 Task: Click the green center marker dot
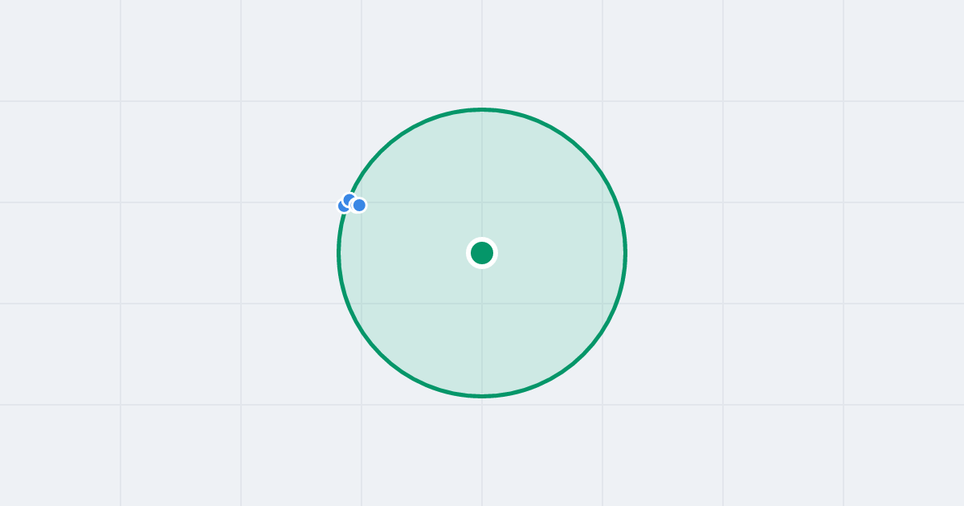[x=482, y=253]
